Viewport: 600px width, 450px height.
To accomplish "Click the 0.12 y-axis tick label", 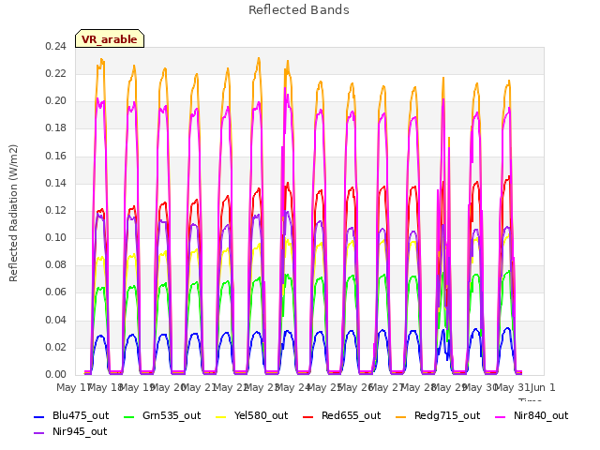I will 55,210.
